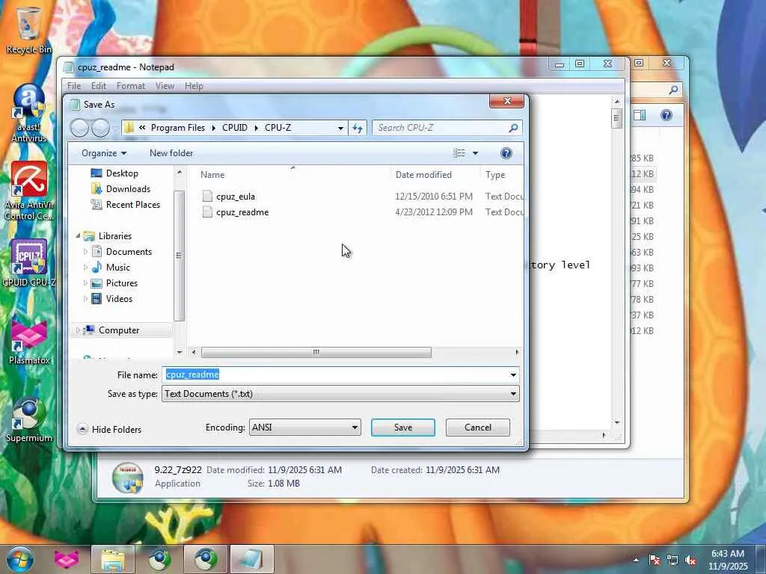Screen dimensions: 766x574
Task: Select Pictures library in navigation pane
Action: [x=122, y=283]
